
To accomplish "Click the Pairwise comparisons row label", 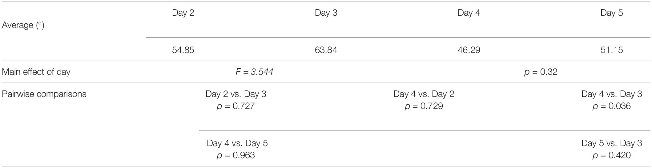I will 44,94.
